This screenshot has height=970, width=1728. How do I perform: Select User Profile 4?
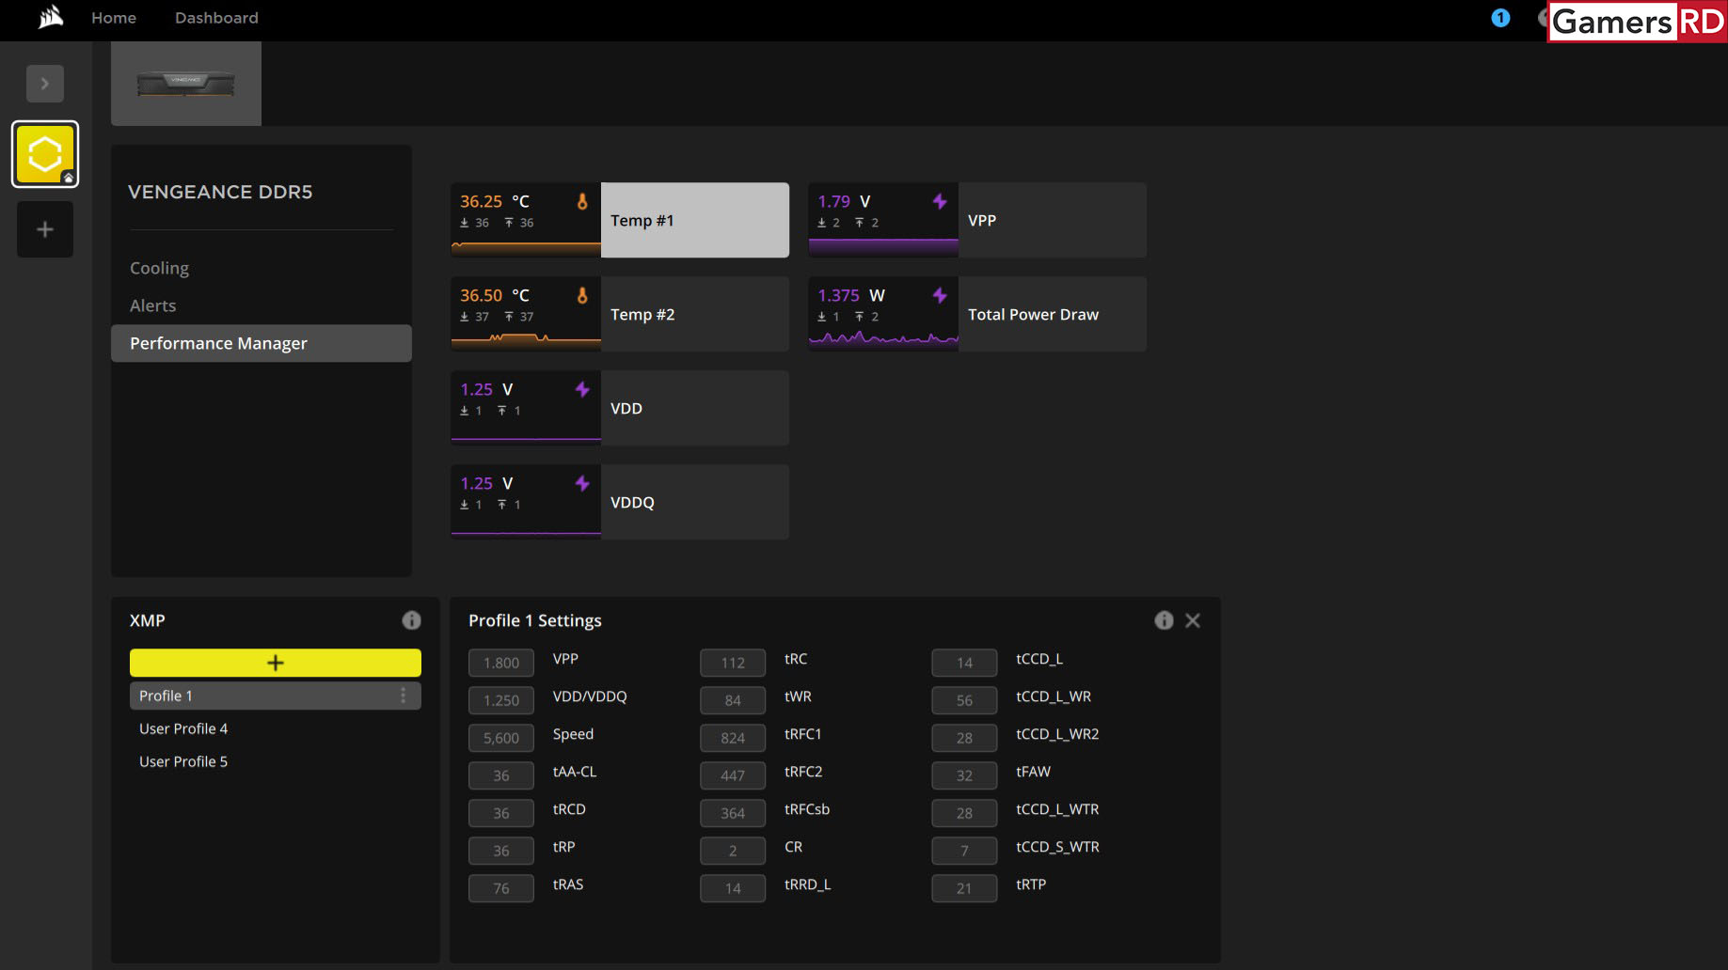click(x=183, y=728)
